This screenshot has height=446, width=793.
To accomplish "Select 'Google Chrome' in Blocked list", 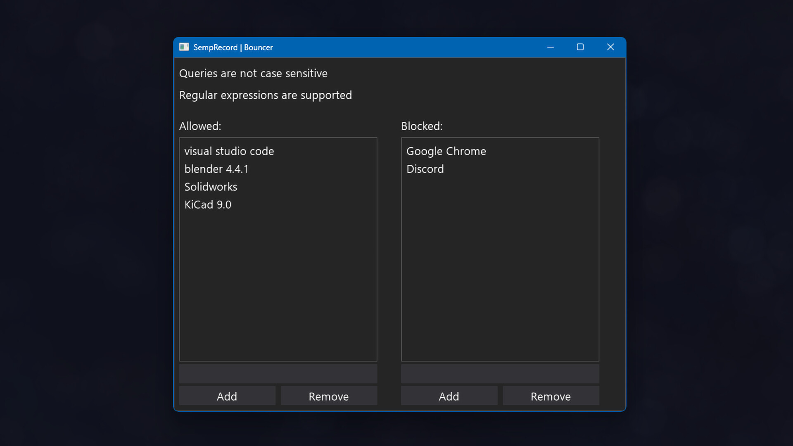I will (446, 151).
